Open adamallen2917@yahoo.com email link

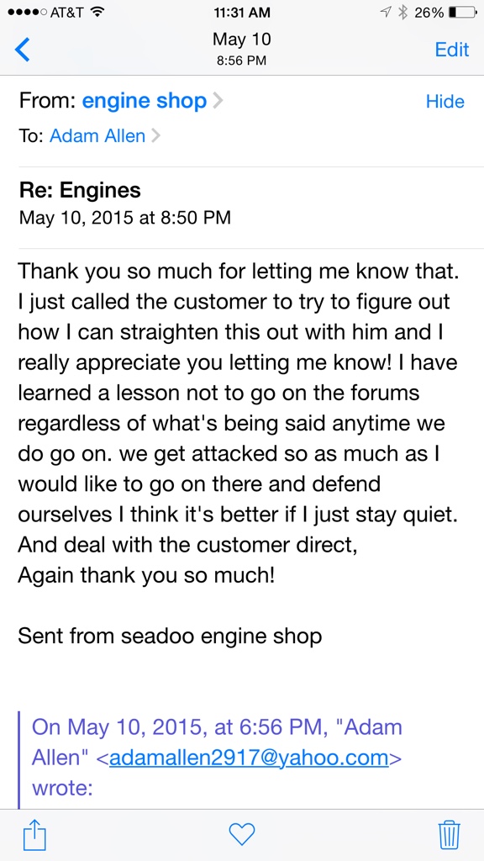tap(249, 758)
